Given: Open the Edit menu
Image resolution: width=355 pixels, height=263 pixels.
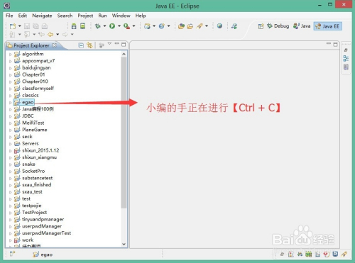Looking at the screenshot, I should [x=23, y=16].
